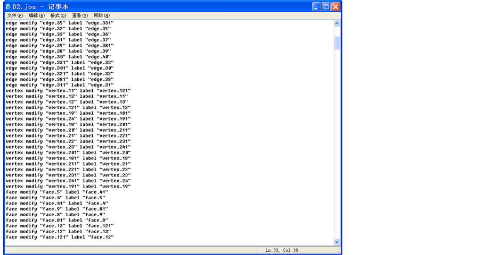This screenshot has width=481, height=255.
Task: Click the scroll down arrow
Action: (337, 242)
